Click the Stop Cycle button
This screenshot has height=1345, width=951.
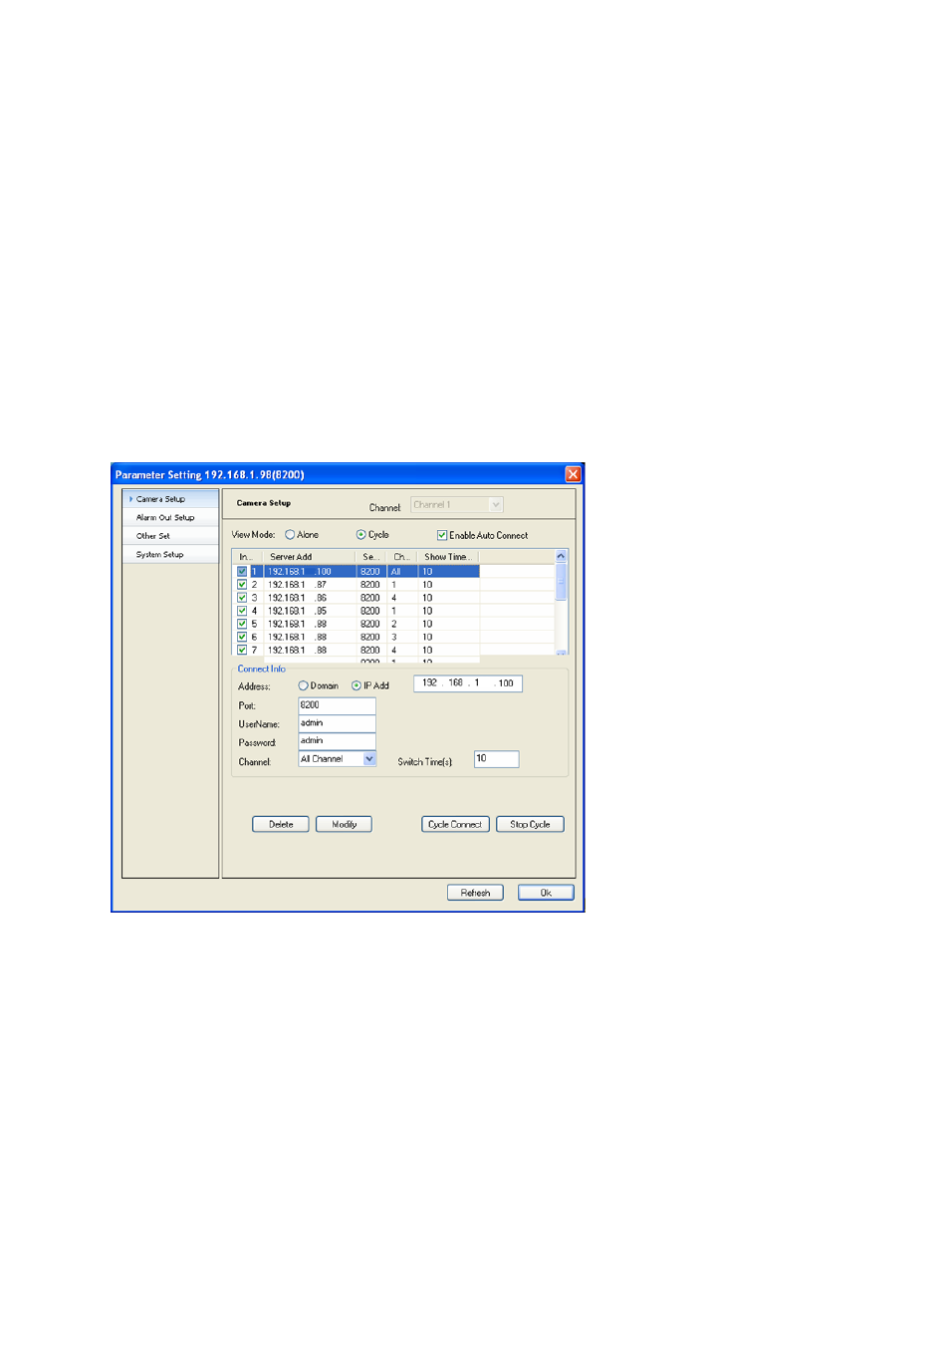click(x=530, y=824)
